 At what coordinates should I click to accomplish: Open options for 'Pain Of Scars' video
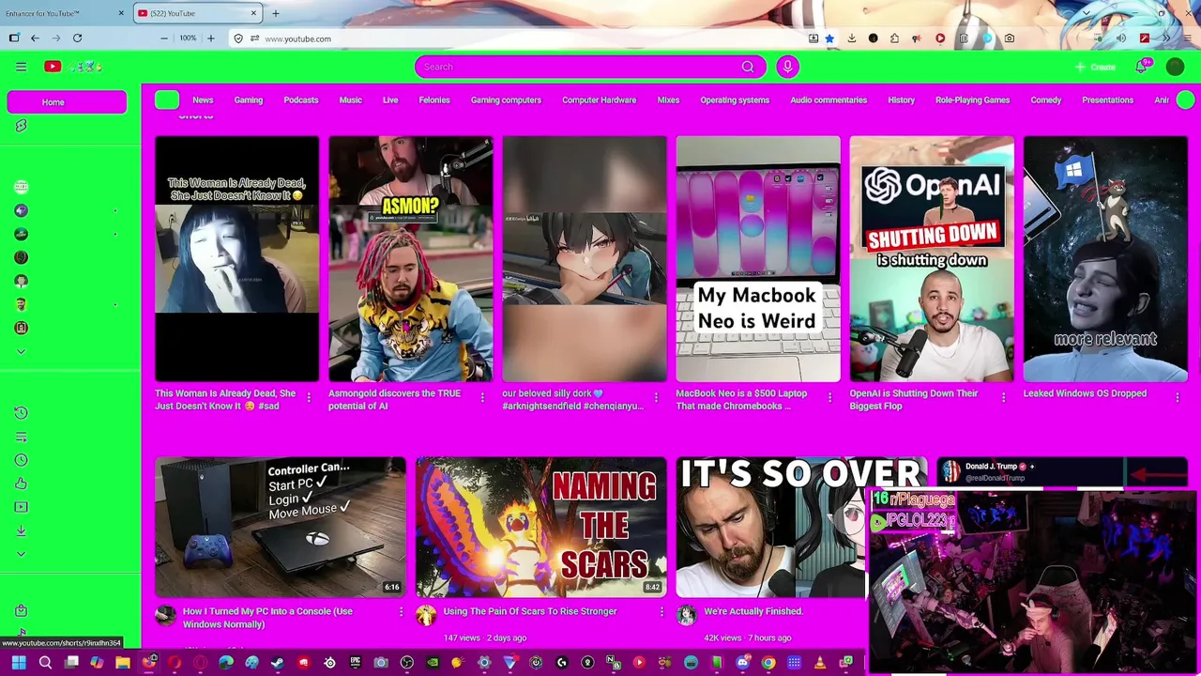pyautogui.click(x=661, y=612)
